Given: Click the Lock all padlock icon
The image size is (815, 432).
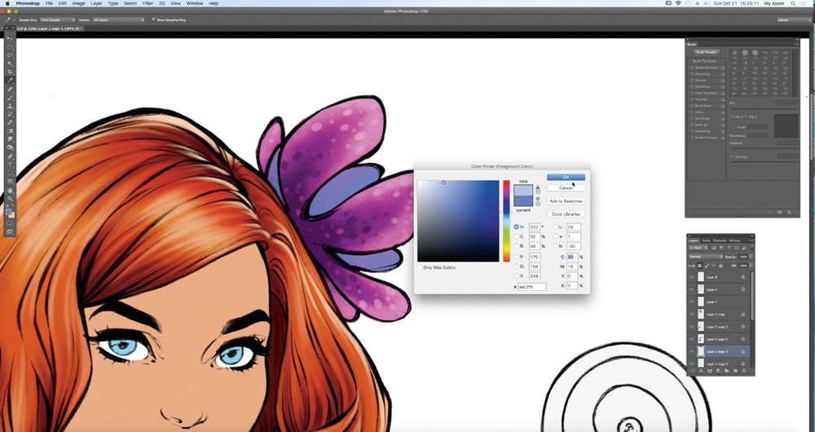Looking at the screenshot, I should tap(721, 266).
